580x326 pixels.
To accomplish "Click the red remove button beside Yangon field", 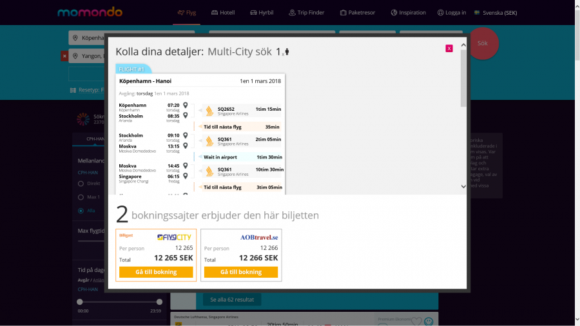I will point(64,56).
